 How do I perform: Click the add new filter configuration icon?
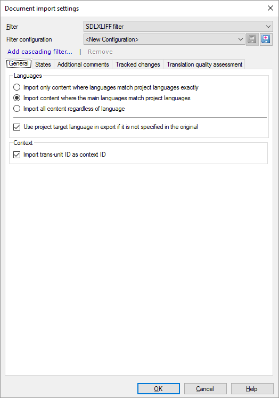click(266, 39)
